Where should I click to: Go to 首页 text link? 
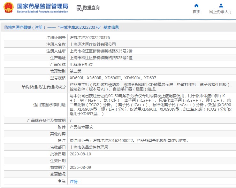tap(196, 12)
